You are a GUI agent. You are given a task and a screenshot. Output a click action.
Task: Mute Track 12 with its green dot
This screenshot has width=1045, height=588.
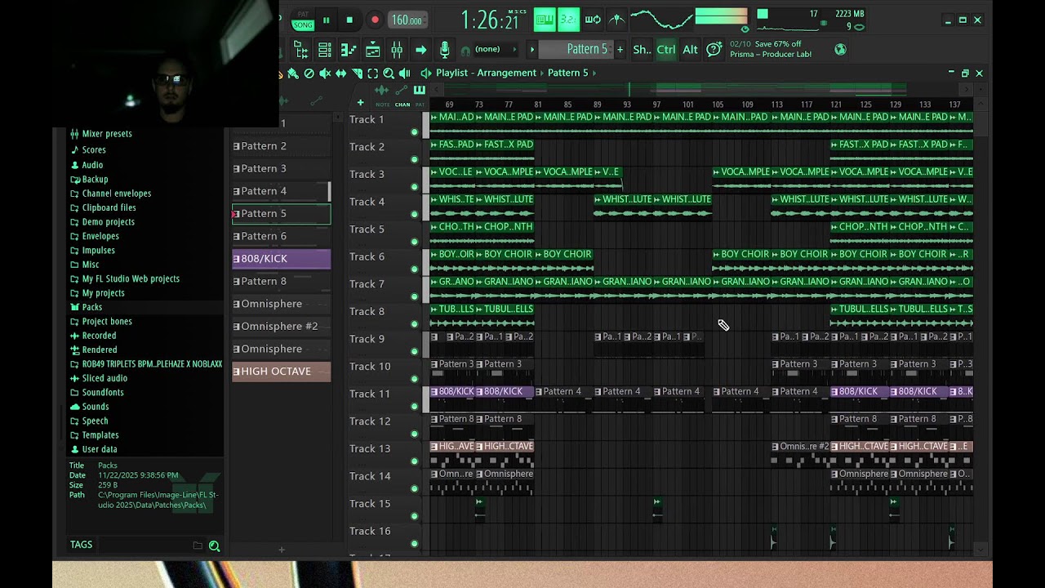[414, 434]
